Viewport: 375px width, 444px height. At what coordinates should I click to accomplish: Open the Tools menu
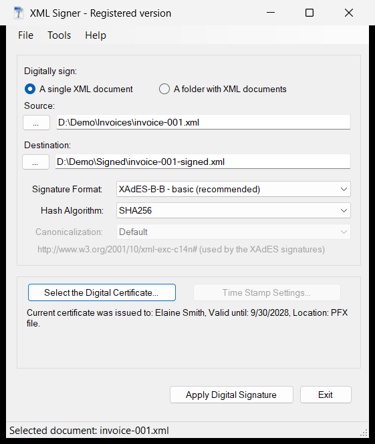point(59,35)
